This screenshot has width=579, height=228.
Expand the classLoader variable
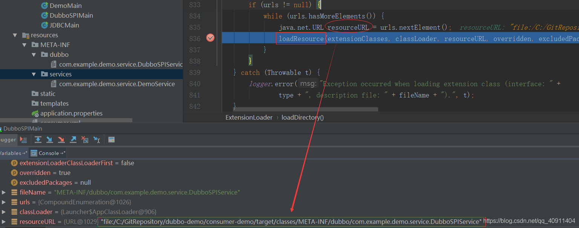pyautogui.click(x=4, y=212)
